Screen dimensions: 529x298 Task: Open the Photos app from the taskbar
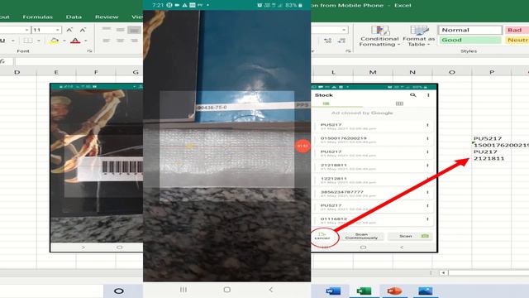tap(425, 291)
